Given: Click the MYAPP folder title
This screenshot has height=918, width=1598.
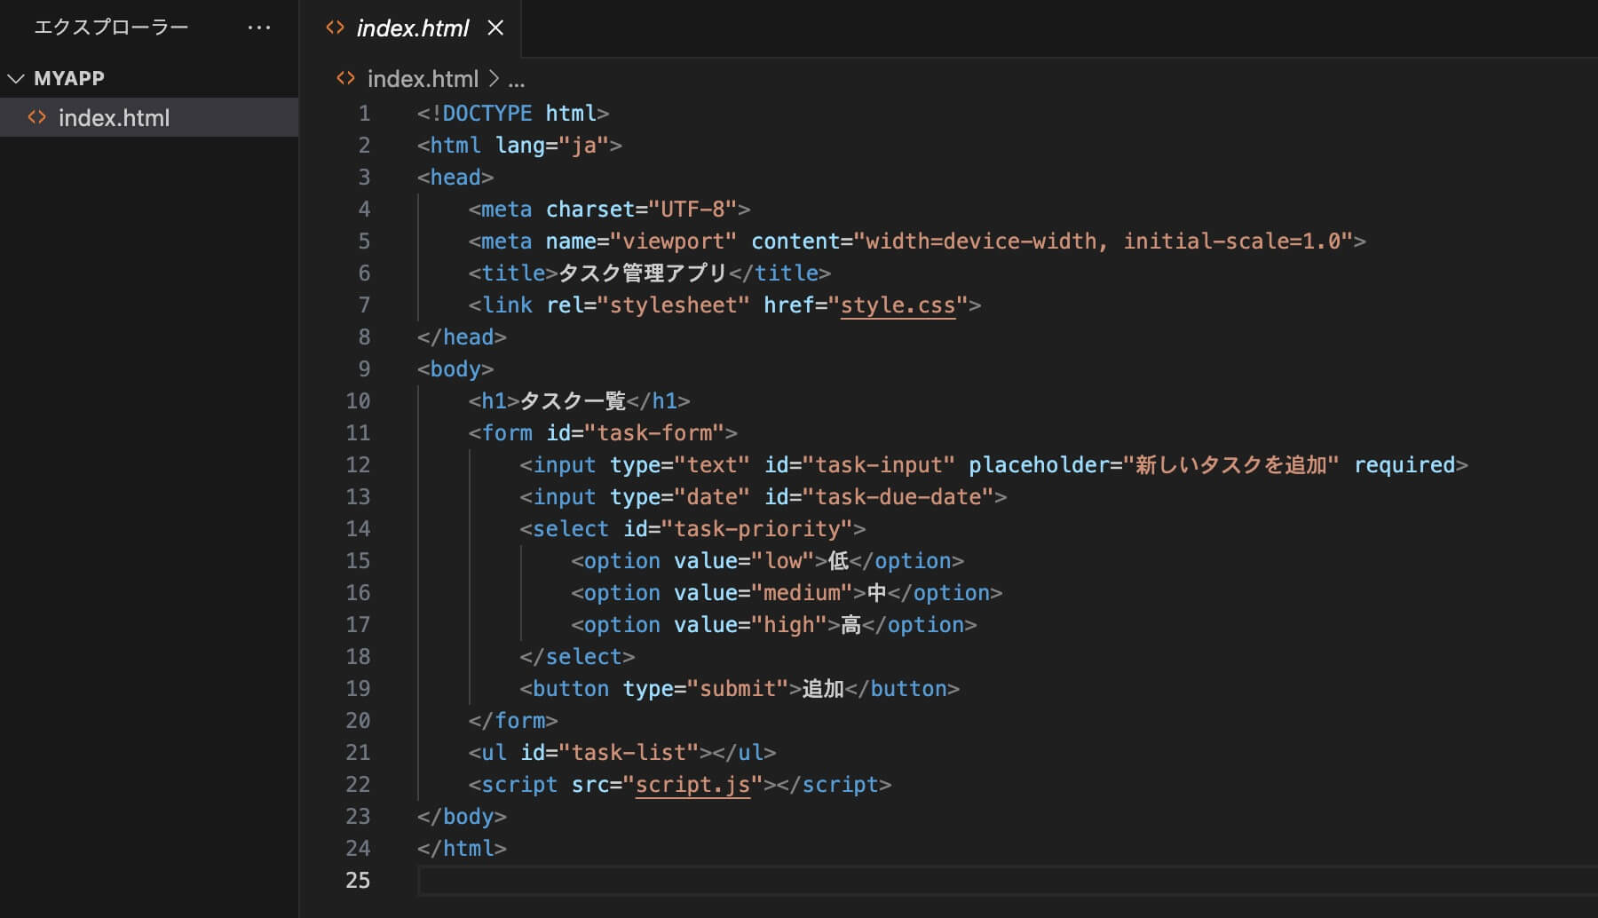Looking at the screenshot, I should point(69,78).
